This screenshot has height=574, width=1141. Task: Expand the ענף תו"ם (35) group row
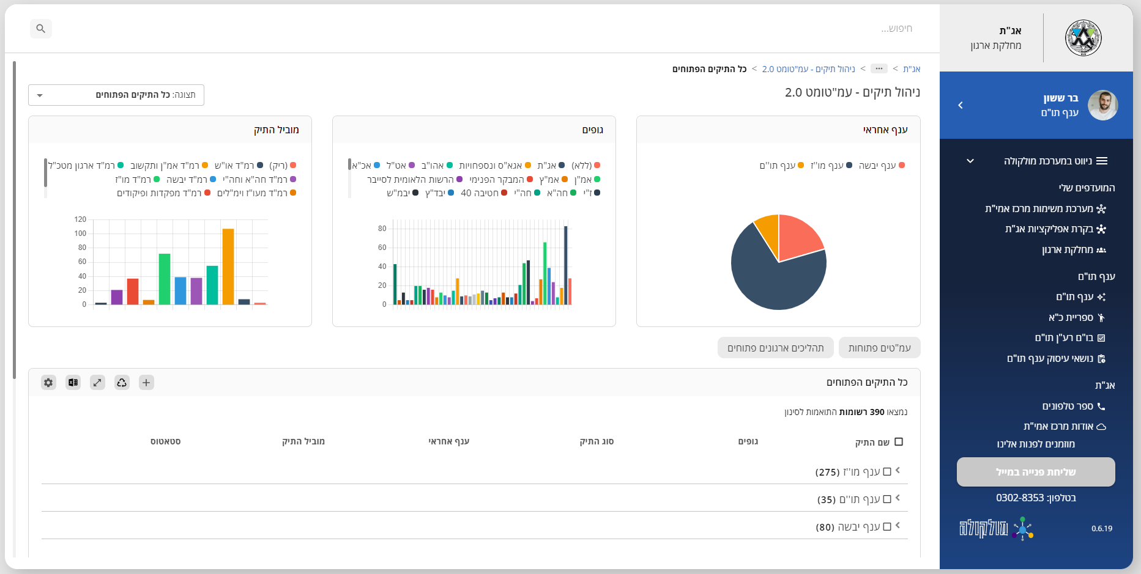pyautogui.click(x=898, y=498)
